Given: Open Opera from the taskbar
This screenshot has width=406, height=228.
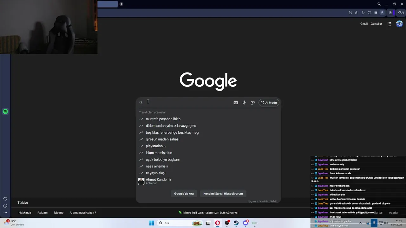Looking at the screenshot, I should pos(218,223).
